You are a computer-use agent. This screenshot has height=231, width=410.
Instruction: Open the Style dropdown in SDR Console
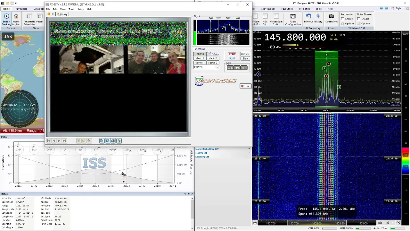tap(399, 9)
